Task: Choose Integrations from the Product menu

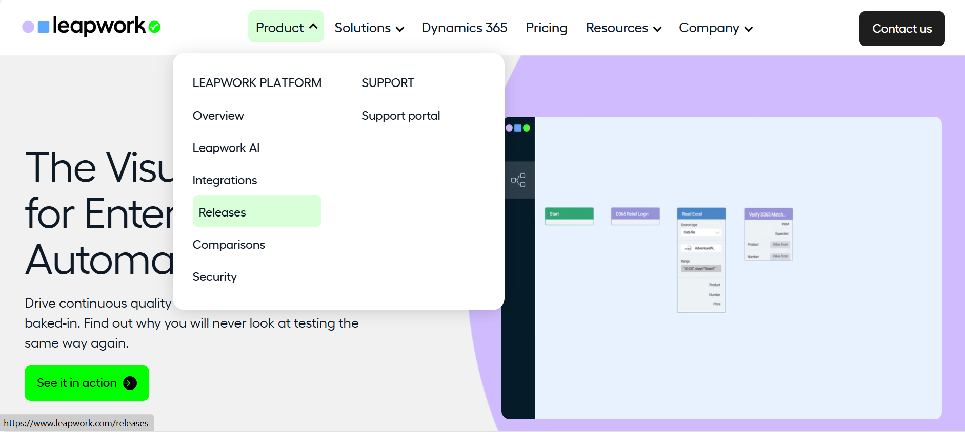Action: (x=225, y=180)
